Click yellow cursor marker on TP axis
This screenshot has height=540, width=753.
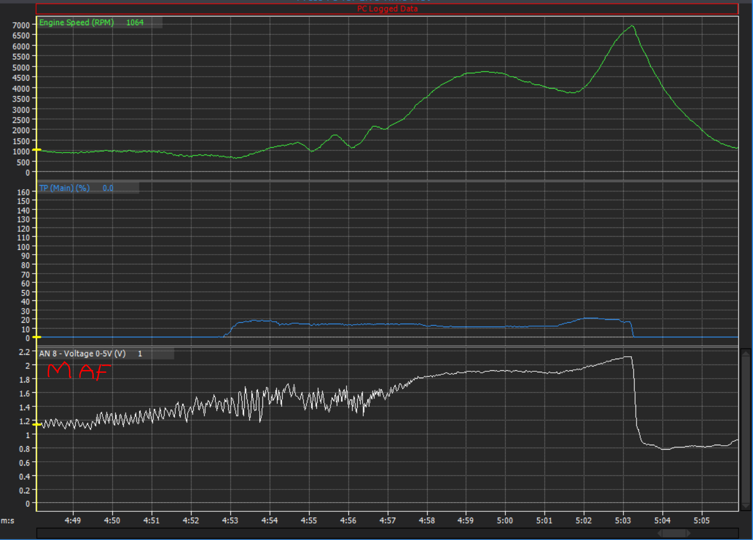point(36,337)
